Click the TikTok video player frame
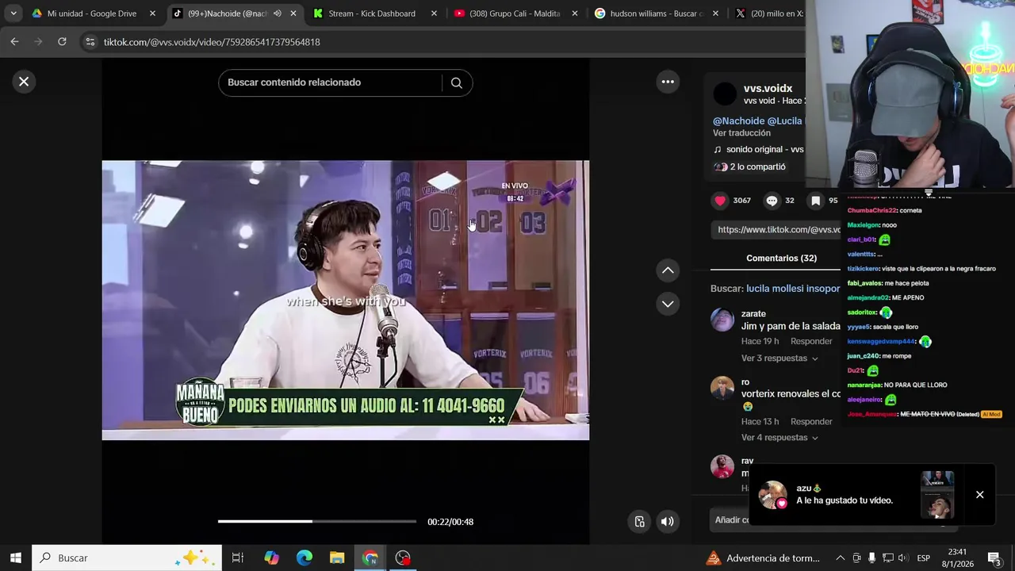The height and width of the screenshot is (571, 1015). 345,300
